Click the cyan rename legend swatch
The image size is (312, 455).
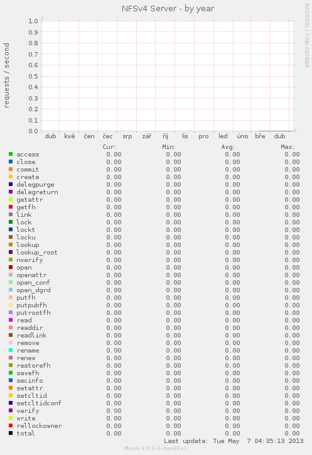click(x=11, y=350)
